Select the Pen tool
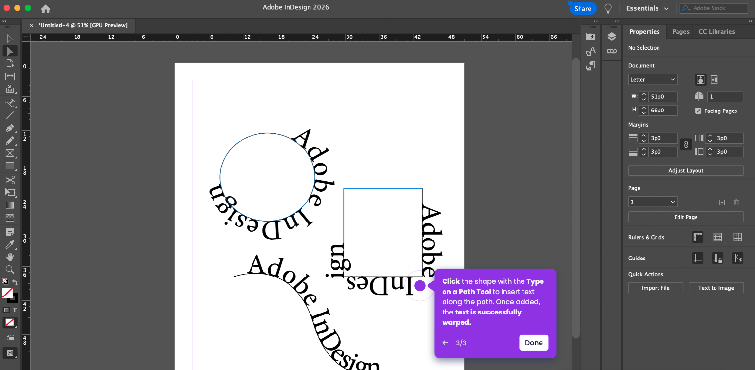The width and height of the screenshot is (755, 370). click(x=10, y=128)
